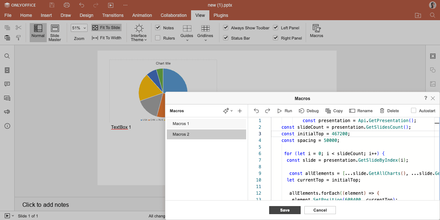The width and height of the screenshot is (440, 220).
Task: Open the search icon in left sidebar
Action: pos(7,56)
